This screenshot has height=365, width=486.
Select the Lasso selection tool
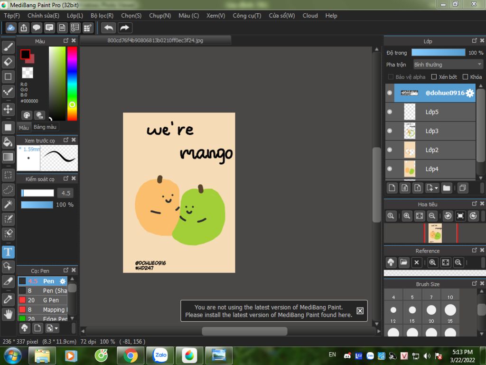(x=9, y=190)
